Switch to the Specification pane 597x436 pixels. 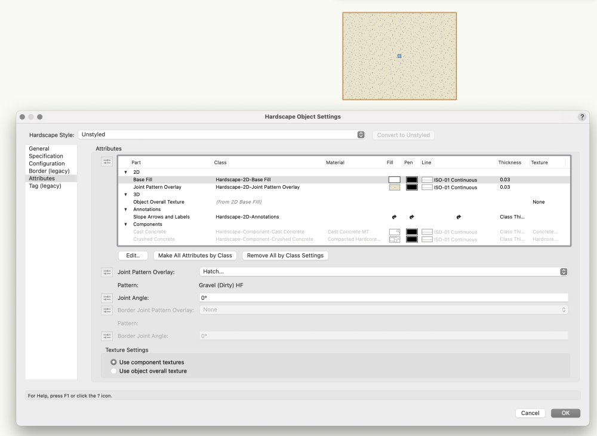click(x=46, y=156)
